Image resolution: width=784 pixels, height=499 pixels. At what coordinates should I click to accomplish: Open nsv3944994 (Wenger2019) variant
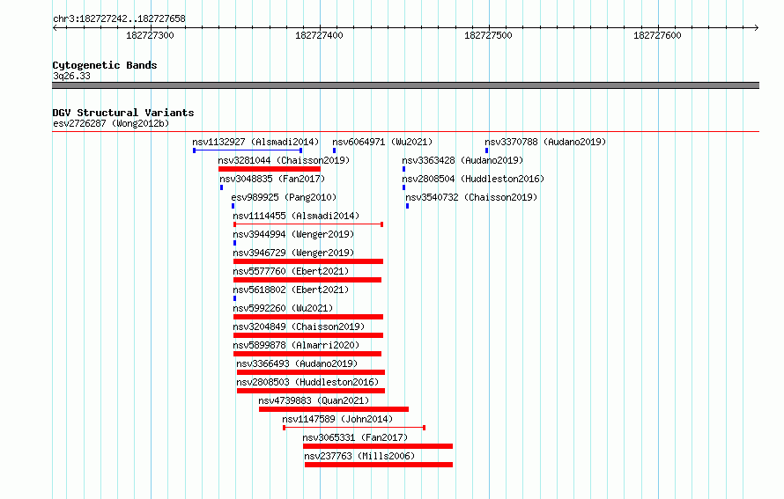click(x=293, y=234)
